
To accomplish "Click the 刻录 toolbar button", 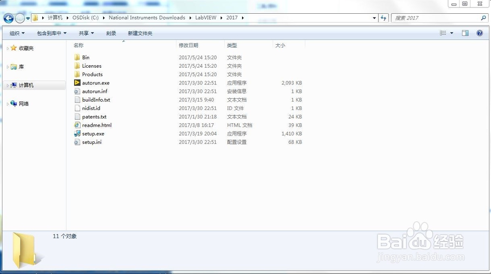I will tap(111, 33).
